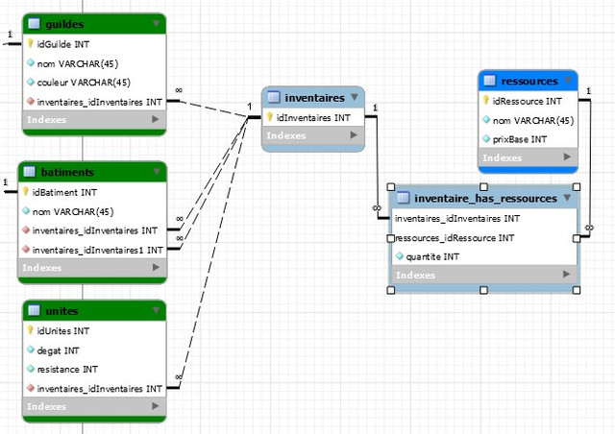Expand Indexes section of inventaire_has_ressources

coord(566,274)
